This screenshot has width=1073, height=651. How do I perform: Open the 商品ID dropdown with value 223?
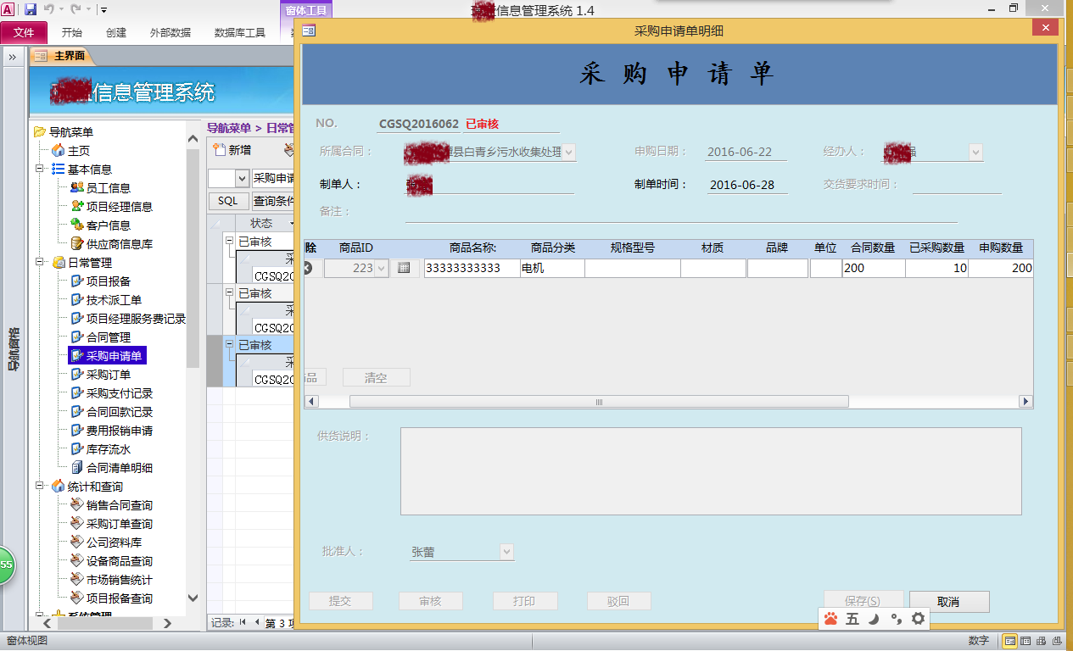(x=381, y=268)
